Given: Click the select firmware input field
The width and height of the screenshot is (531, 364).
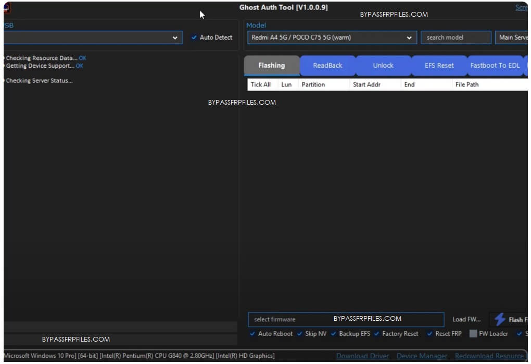Looking at the screenshot, I should pos(346,319).
